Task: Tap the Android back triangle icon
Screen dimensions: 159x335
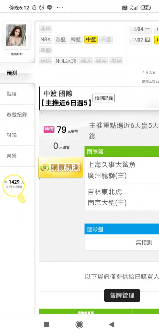Action: pos(112,324)
